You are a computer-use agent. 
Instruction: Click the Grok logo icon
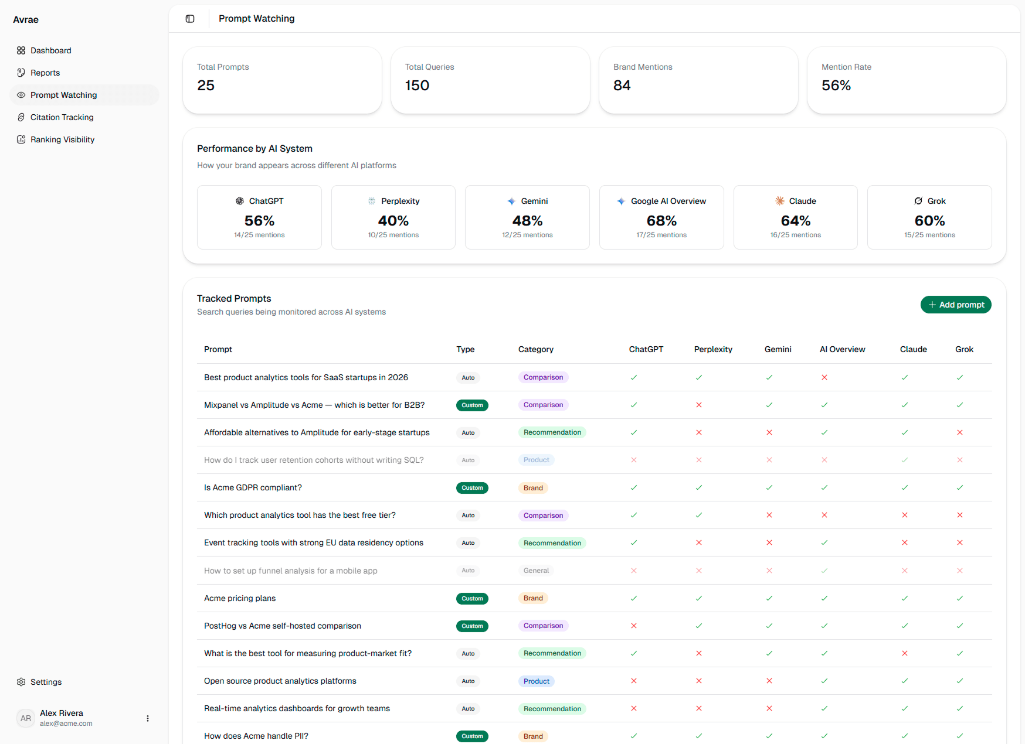tap(918, 201)
